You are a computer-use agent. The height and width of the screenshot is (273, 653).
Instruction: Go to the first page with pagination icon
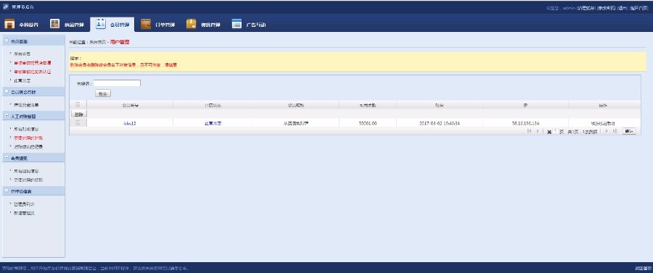530,131
